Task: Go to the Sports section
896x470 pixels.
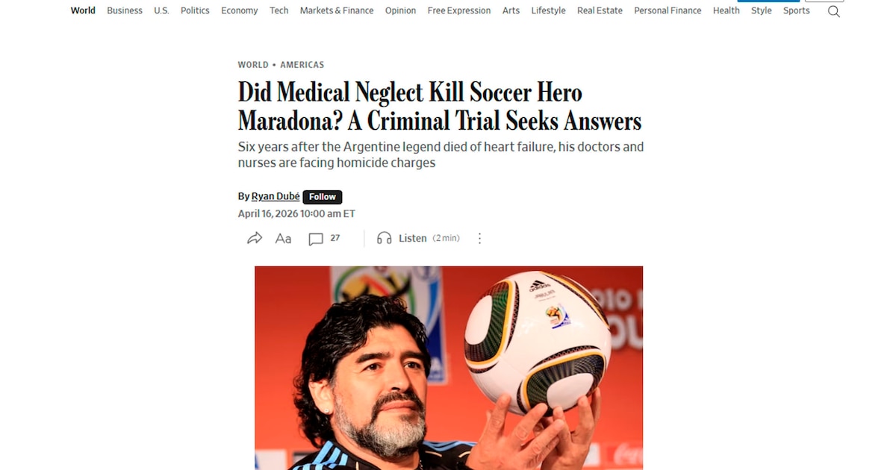Action: coord(797,10)
